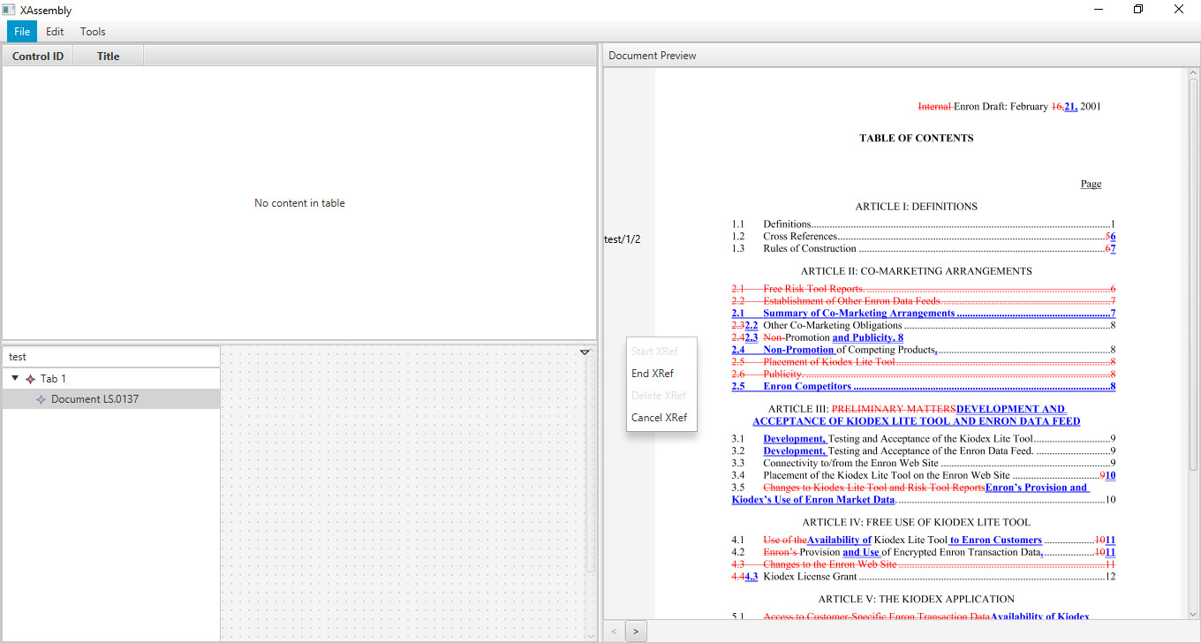Image resolution: width=1201 pixels, height=643 pixels.
Task: Click the 1.3 Rules of Construction line
Action: pyautogui.click(x=924, y=249)
